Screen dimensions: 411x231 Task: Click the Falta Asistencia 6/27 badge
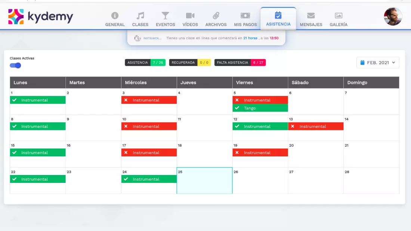pyautogui.click(x=240, y=63)
